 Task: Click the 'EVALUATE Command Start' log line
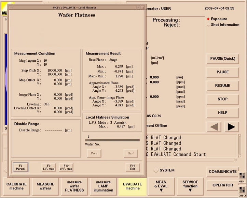tap(178, 154)
